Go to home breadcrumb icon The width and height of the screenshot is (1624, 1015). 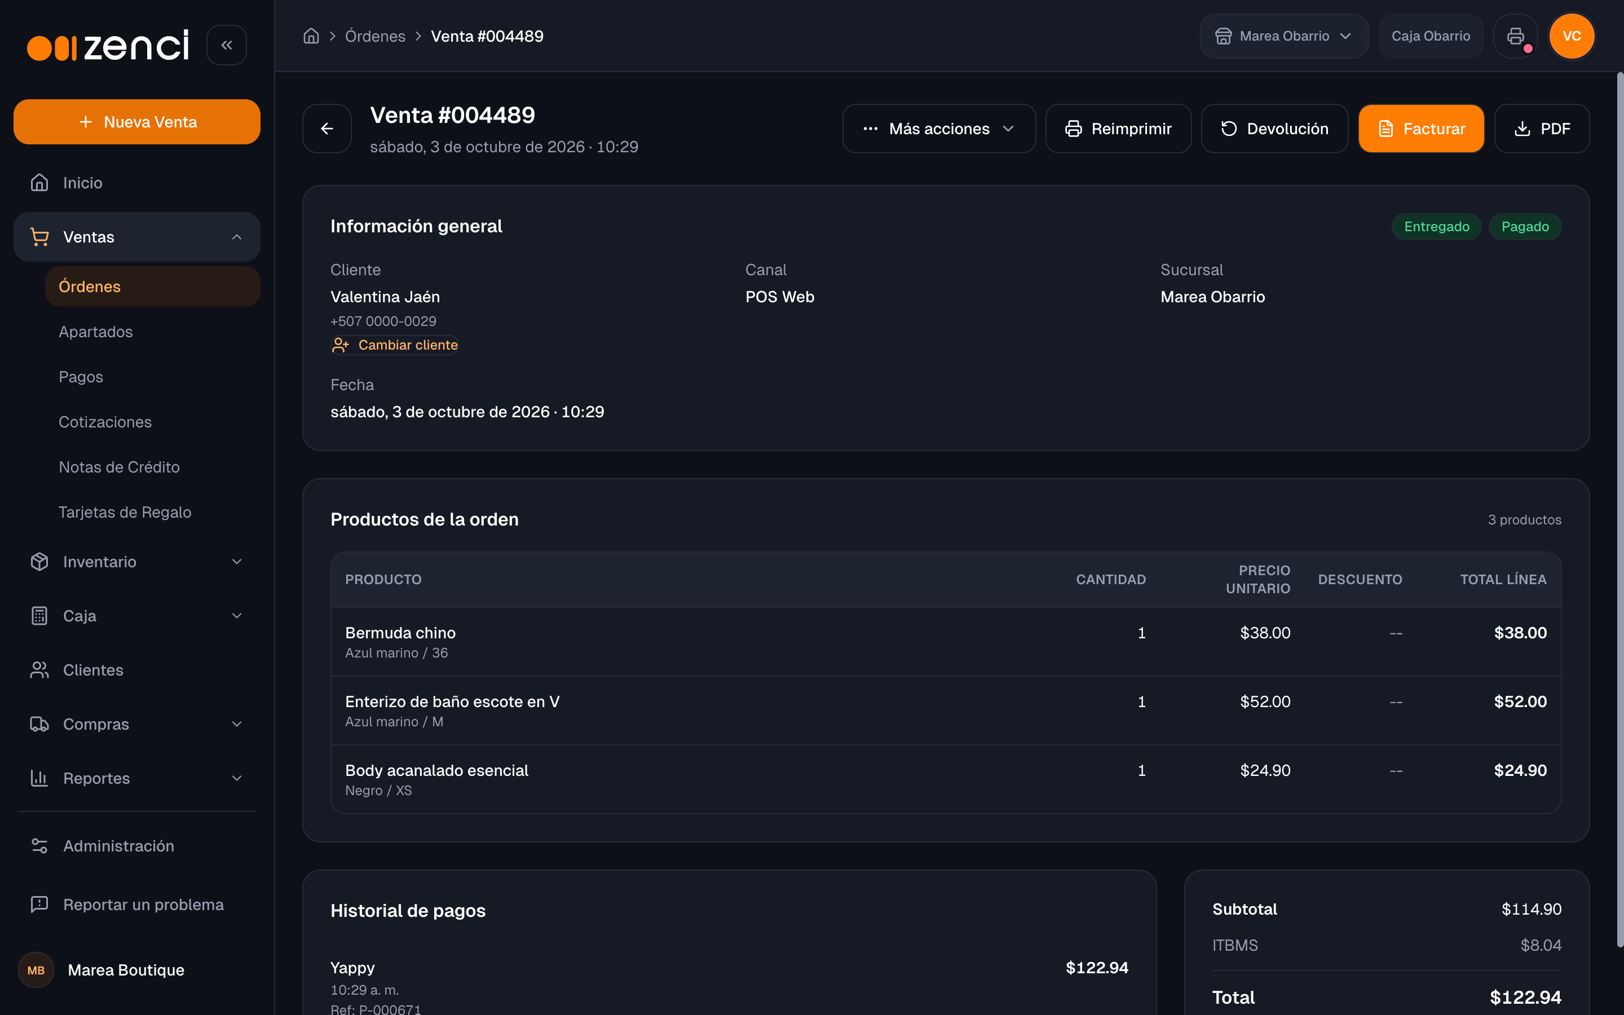tap(311, 36)
